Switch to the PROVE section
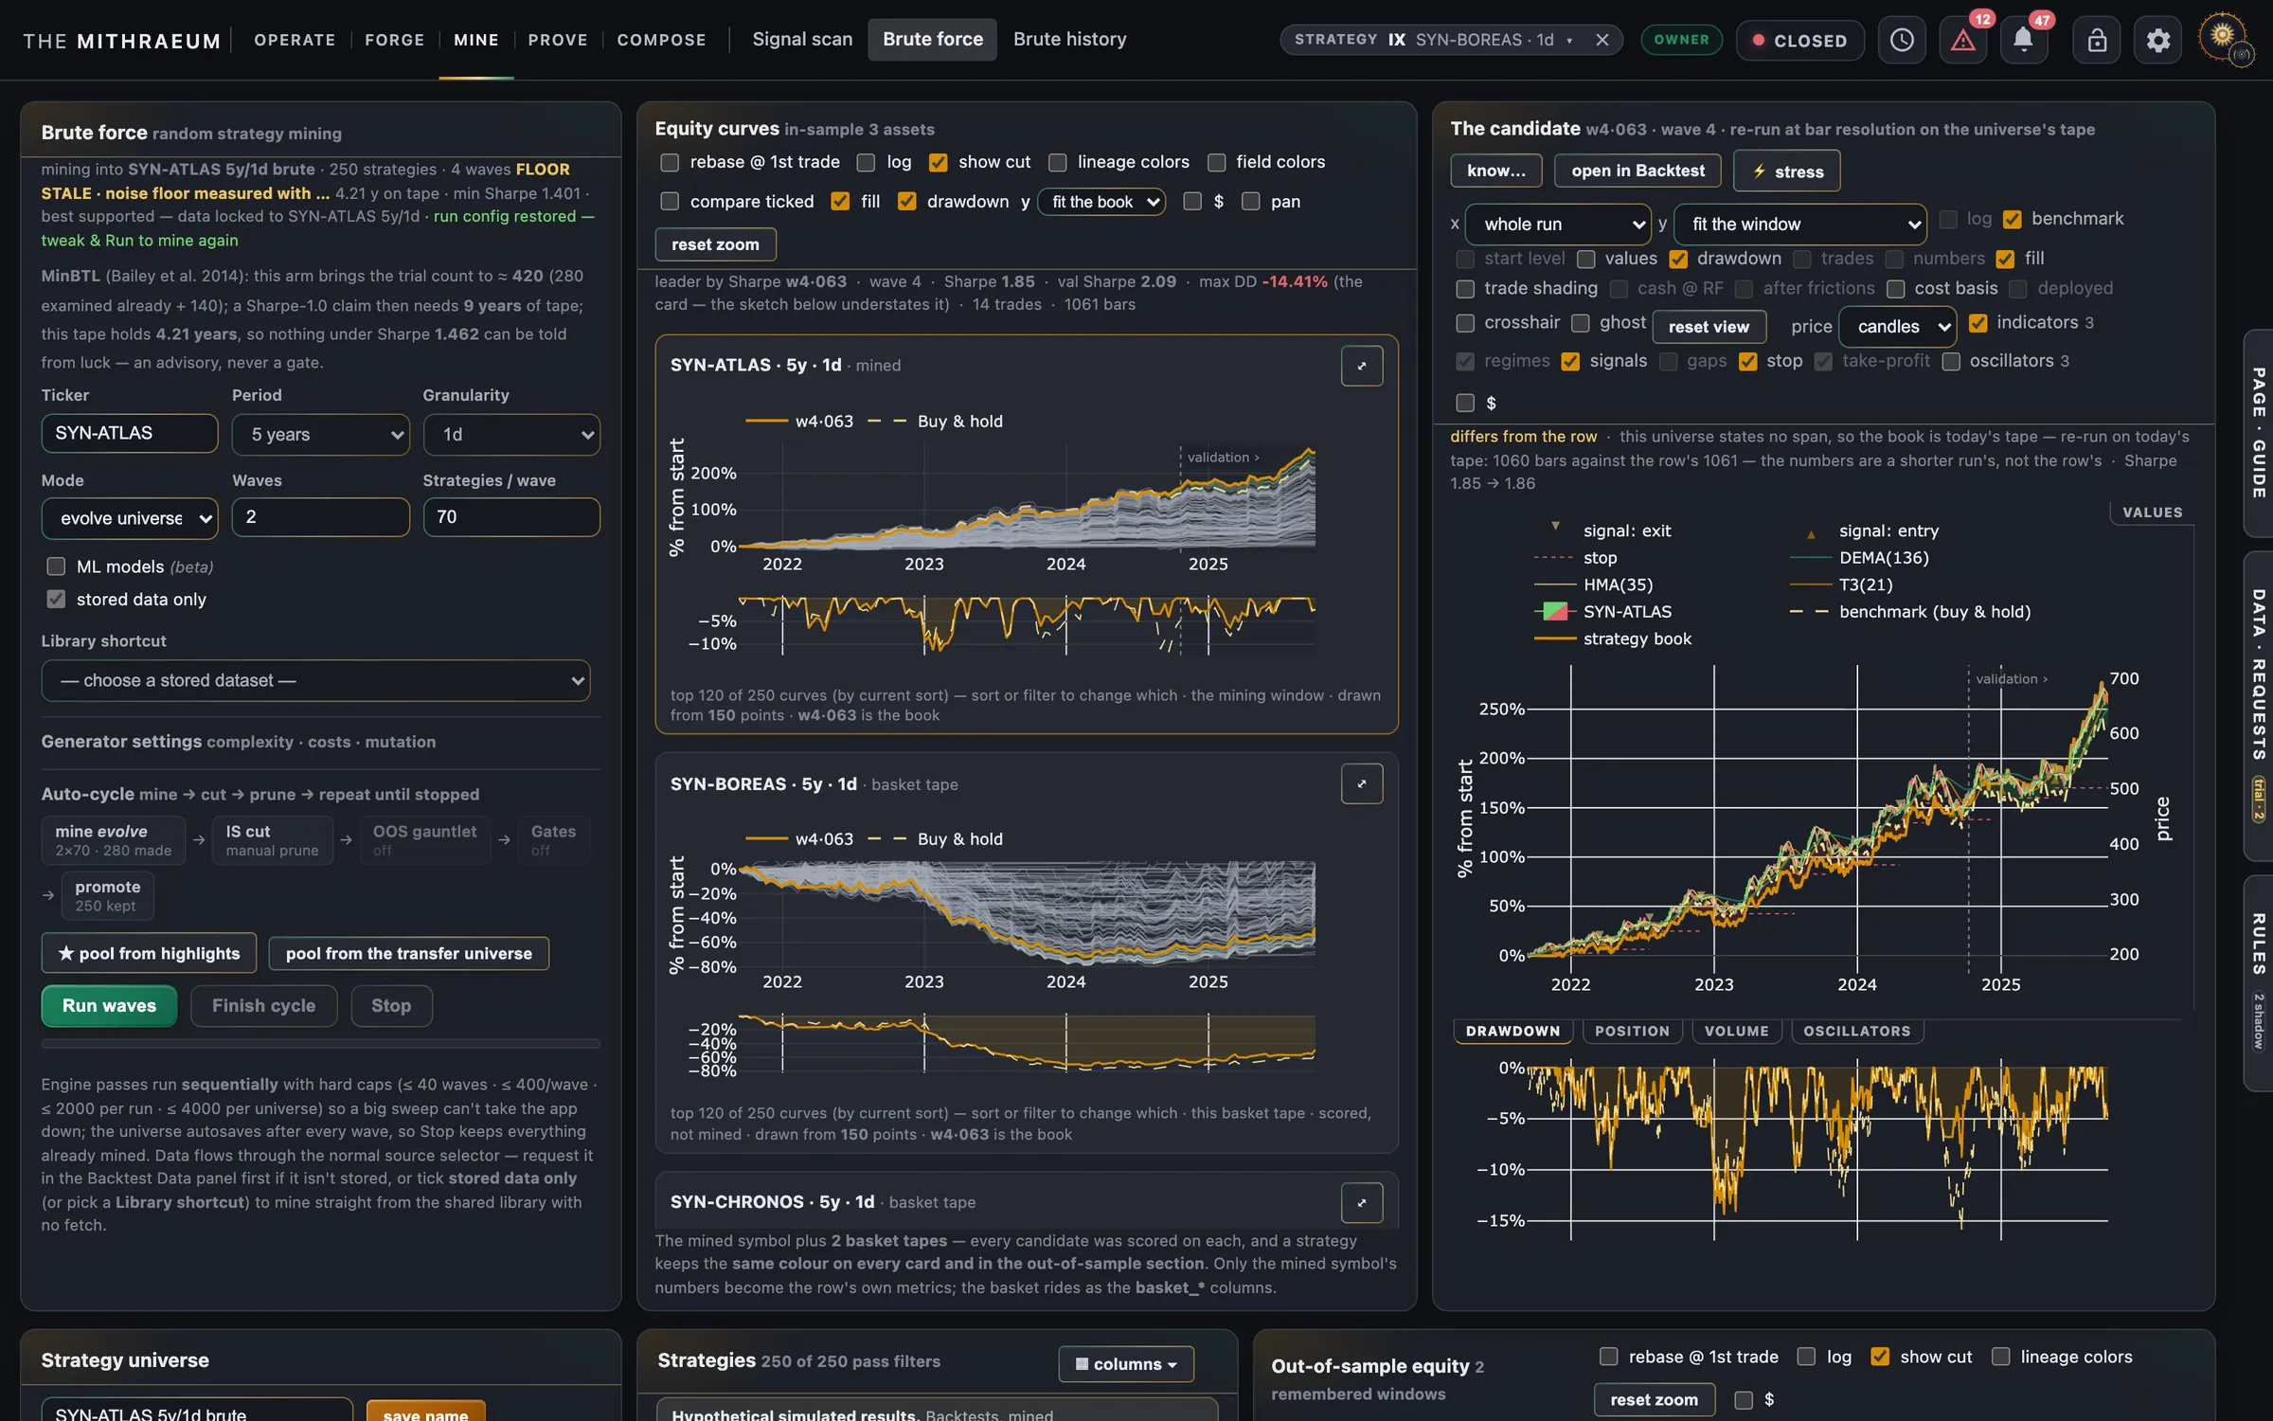Viewport: 2273px width, 1421px height. (x=558, y=40)
